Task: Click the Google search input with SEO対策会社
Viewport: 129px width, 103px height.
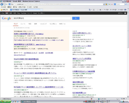Action: 42,18
